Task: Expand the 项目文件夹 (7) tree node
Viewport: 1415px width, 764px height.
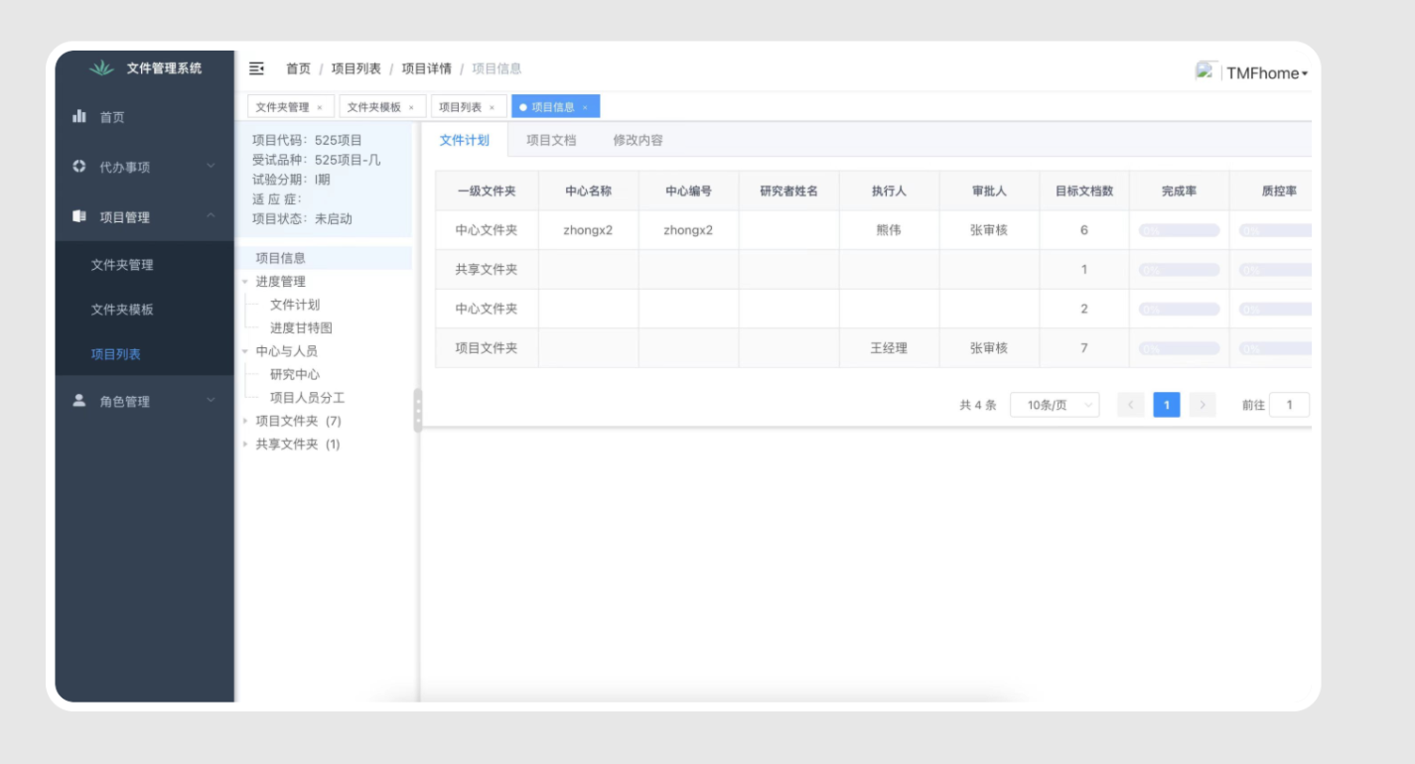Action: [x=245, y=421]
